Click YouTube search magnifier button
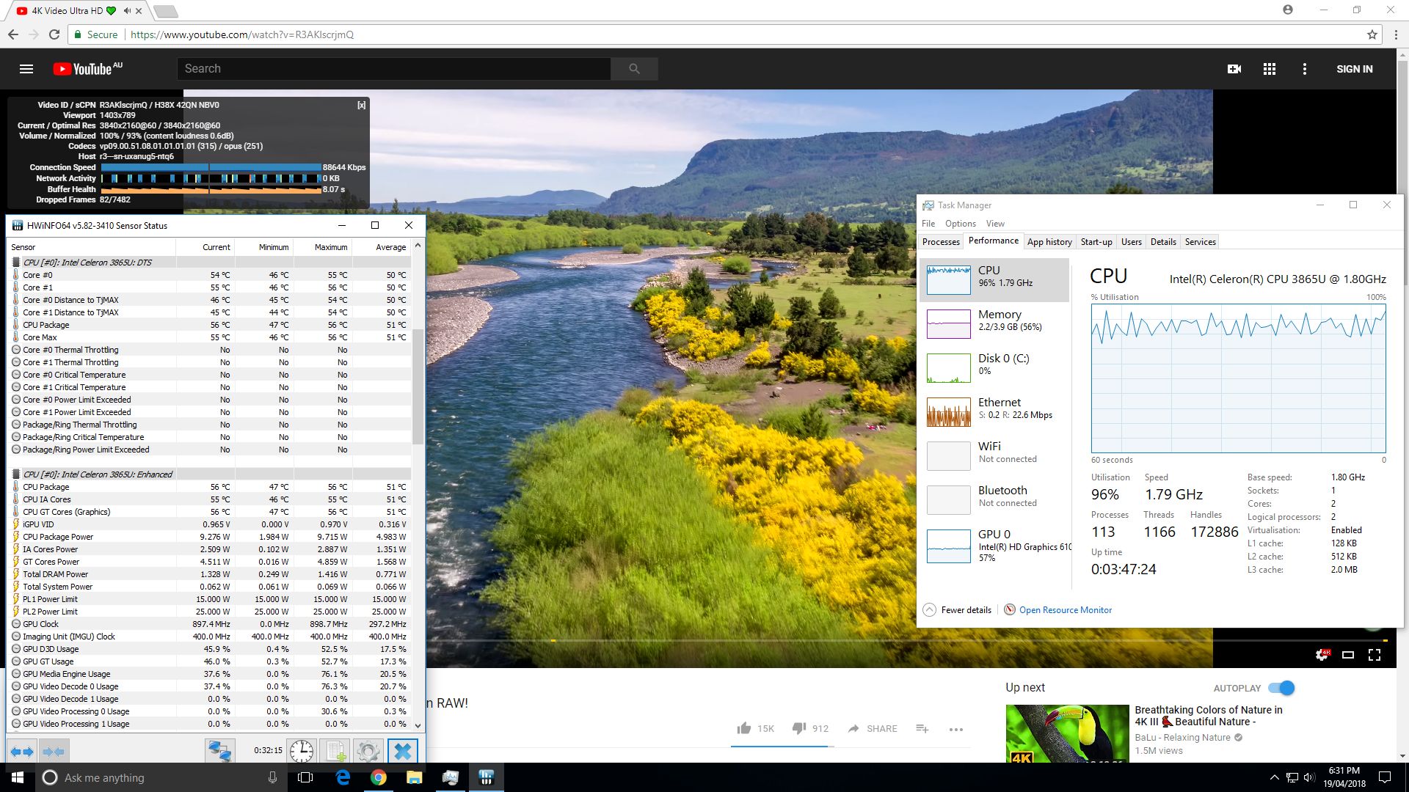This screenshot has height=792, width=1409. (x=634, y=69)
